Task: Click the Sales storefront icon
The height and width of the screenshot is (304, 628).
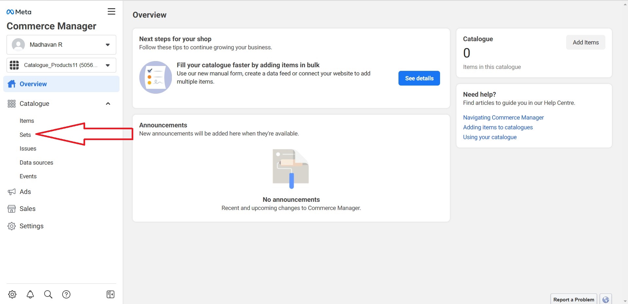Action: [11, 209]
